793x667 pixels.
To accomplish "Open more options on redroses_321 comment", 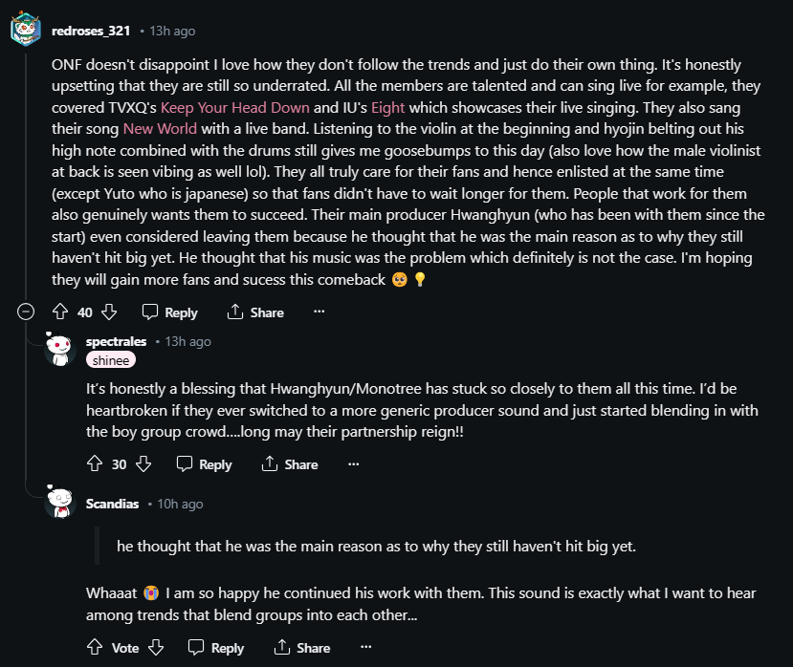I will click(319, 312).
